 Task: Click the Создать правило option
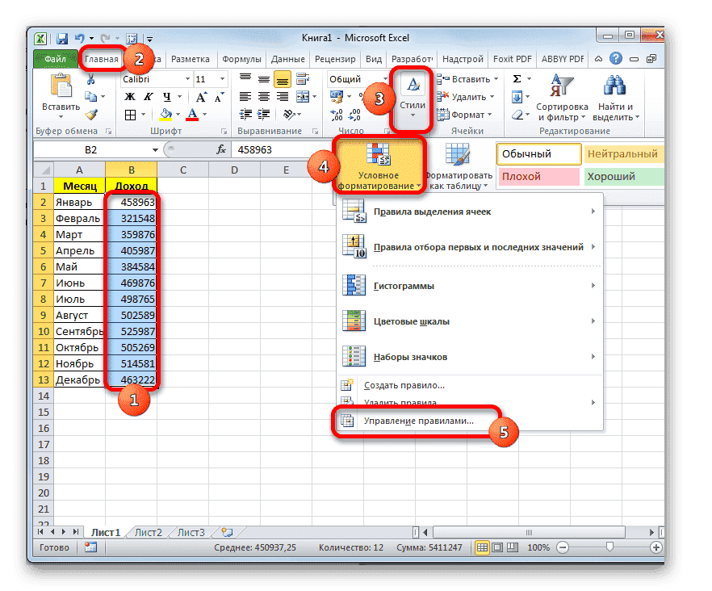[x=401, y=385]
